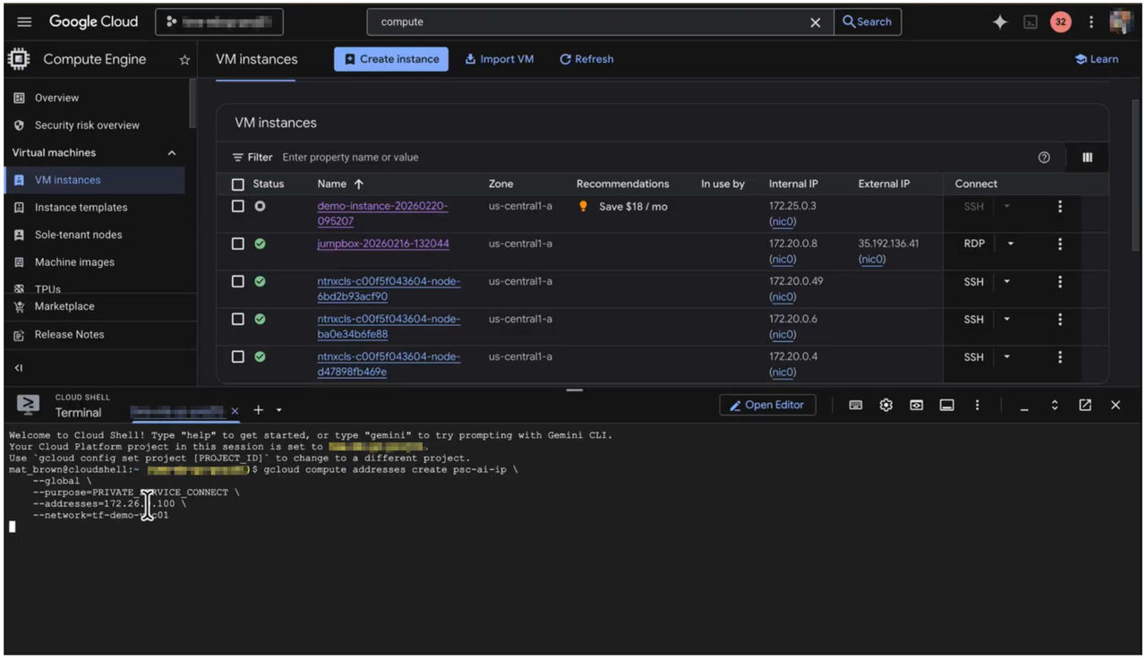Image resolution: width=1146 pixels, height=660 pixels.
Task: Toggle the Cloud Shell on-screen keyboard icon
Action: tap(856, 406)
